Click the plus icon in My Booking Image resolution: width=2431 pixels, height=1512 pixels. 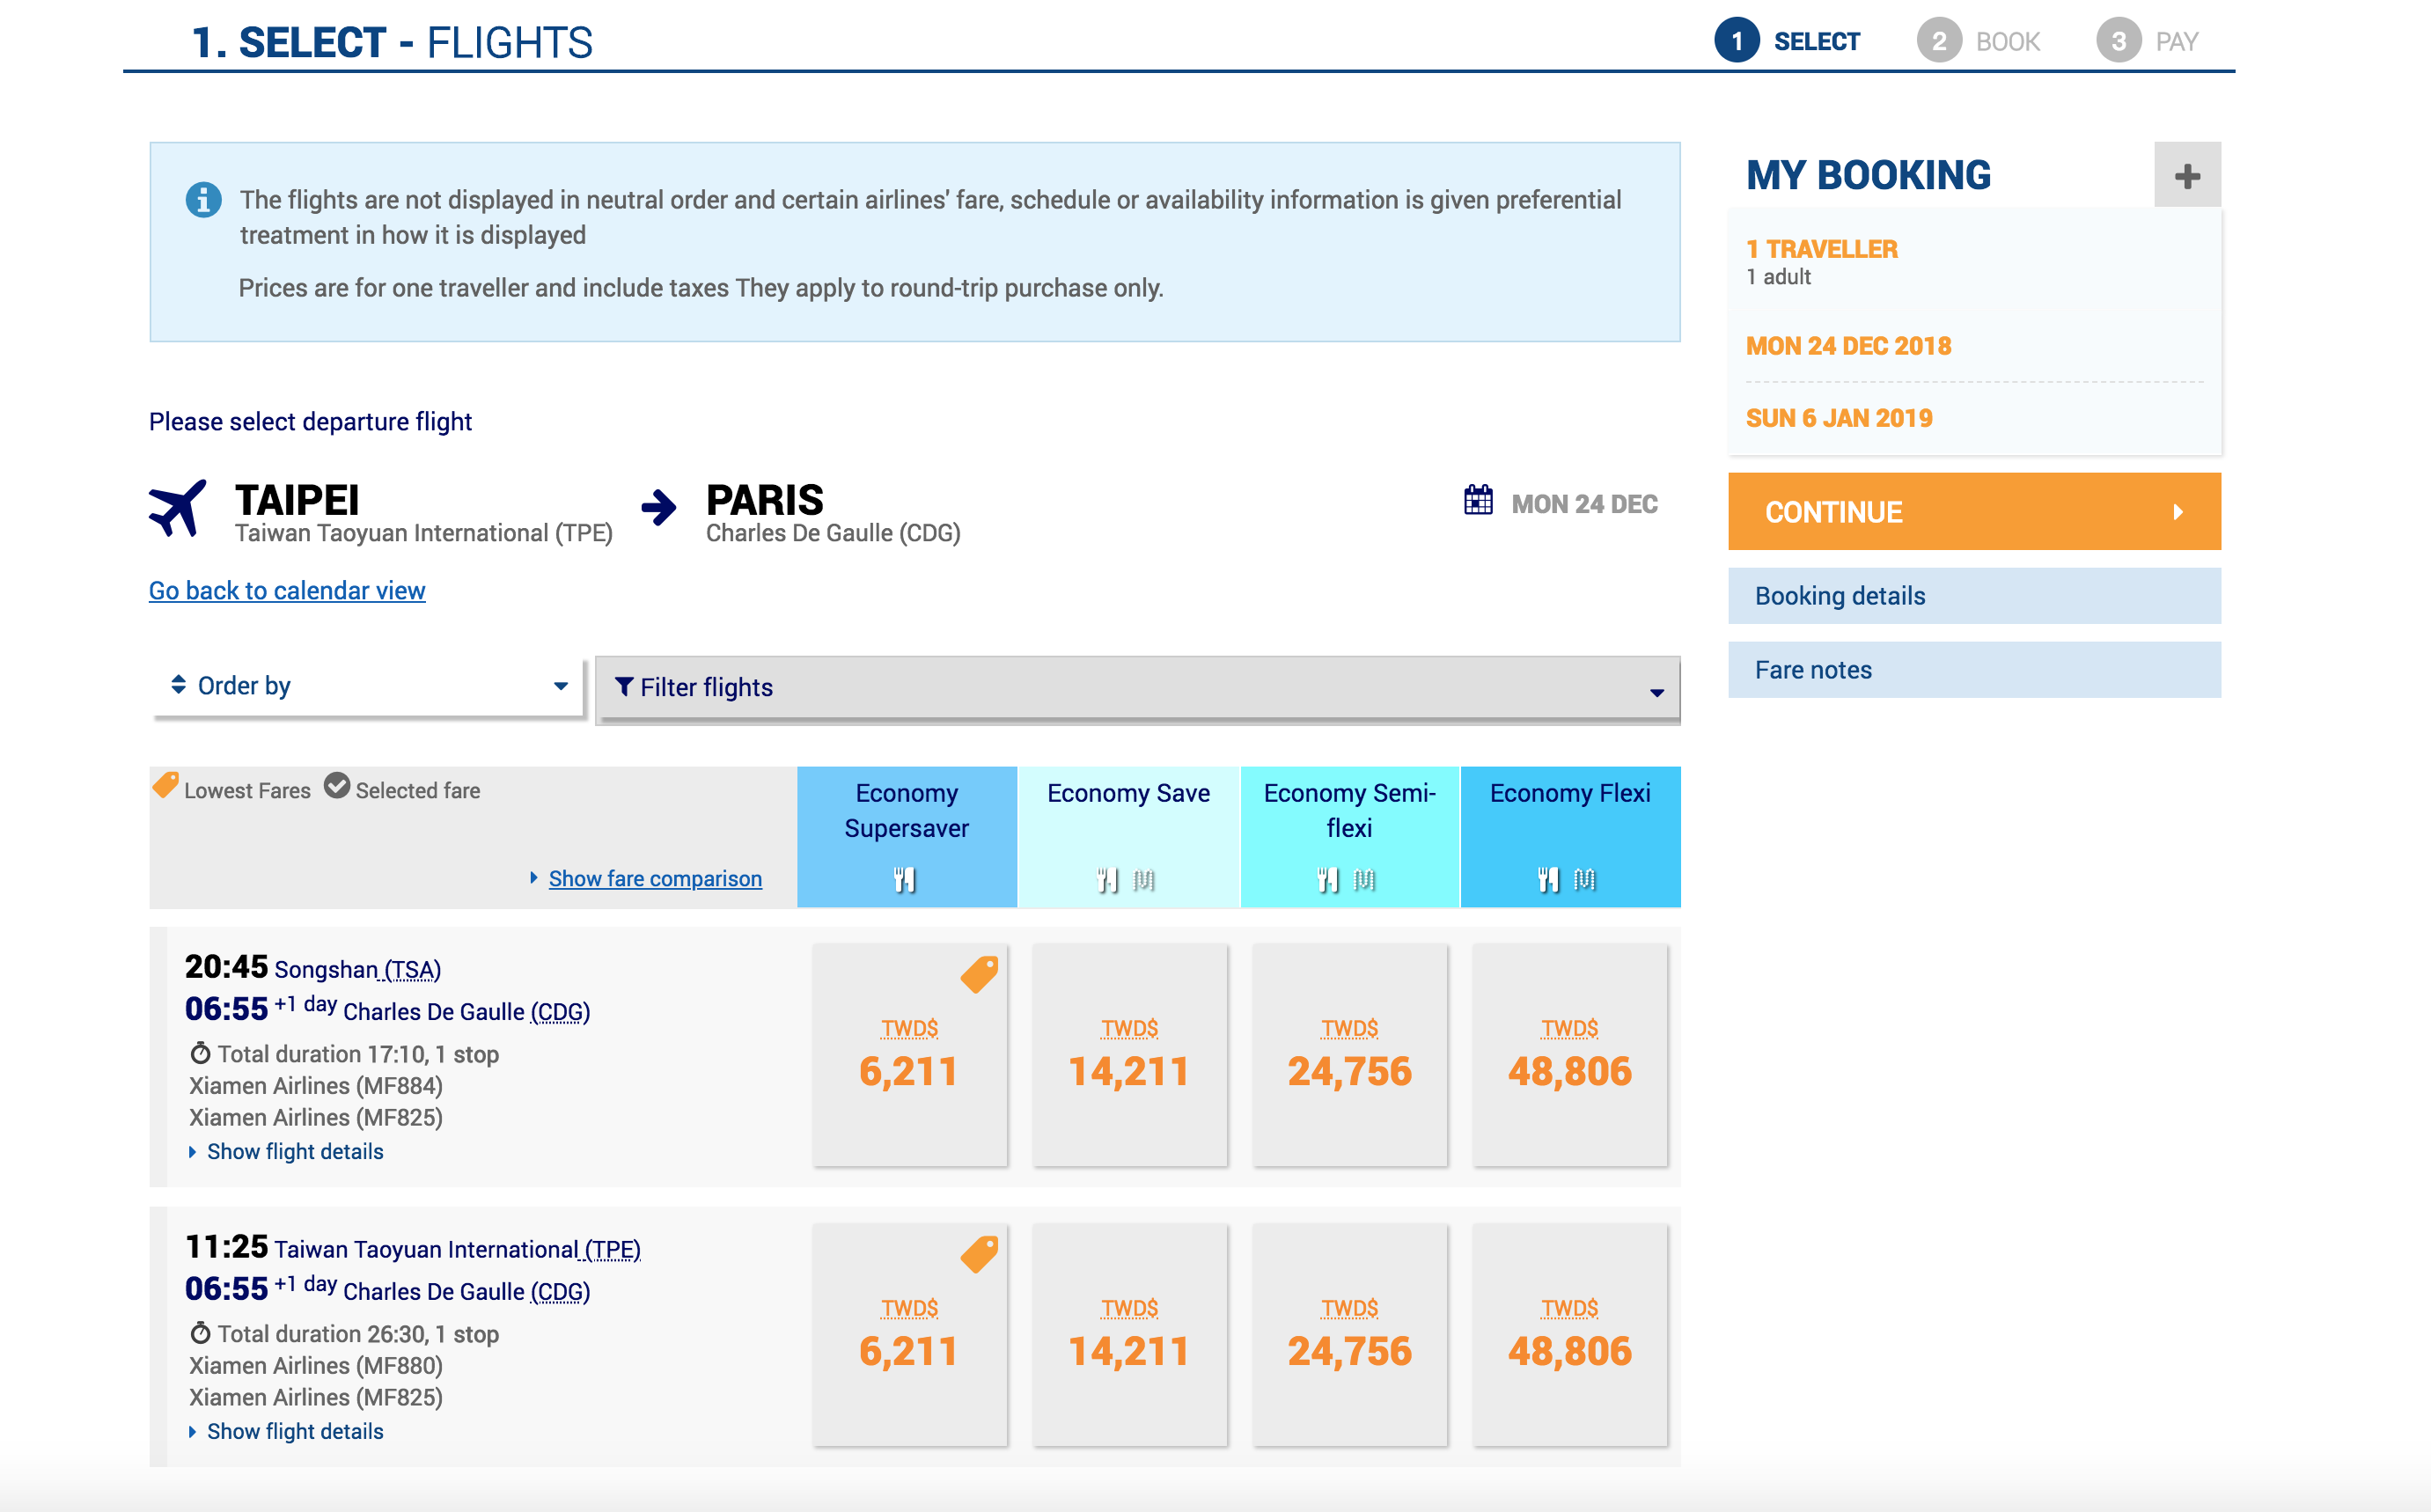(x=2186, y=176)
